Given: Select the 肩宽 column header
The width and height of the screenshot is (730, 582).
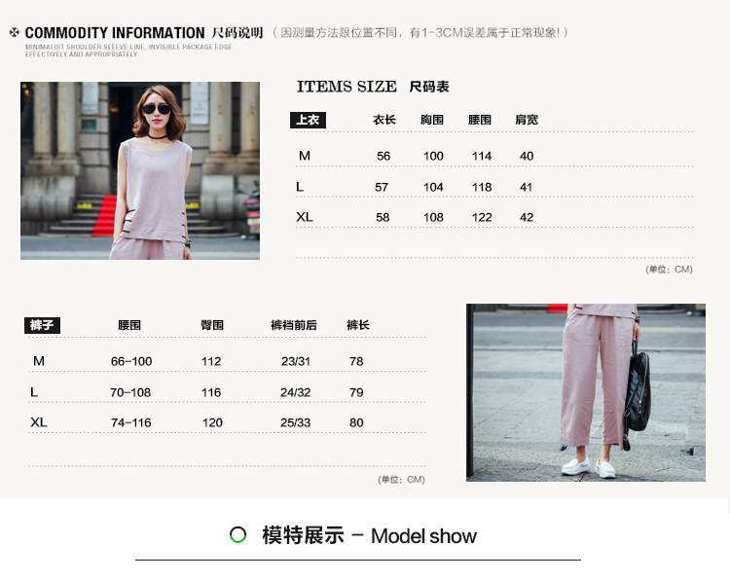Looking at the screenshot, I should pyautogui.click(x=527, y=120).
